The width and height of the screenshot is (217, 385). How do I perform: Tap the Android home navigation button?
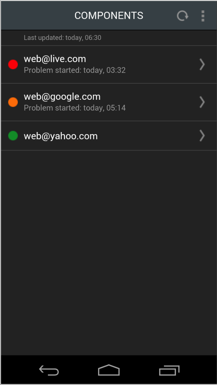[x=109, y=370]
